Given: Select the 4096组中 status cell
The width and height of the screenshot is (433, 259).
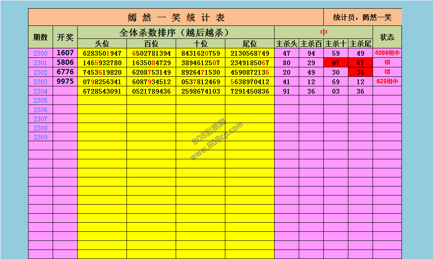Looking at the screenshot, I should pos(387,54).
